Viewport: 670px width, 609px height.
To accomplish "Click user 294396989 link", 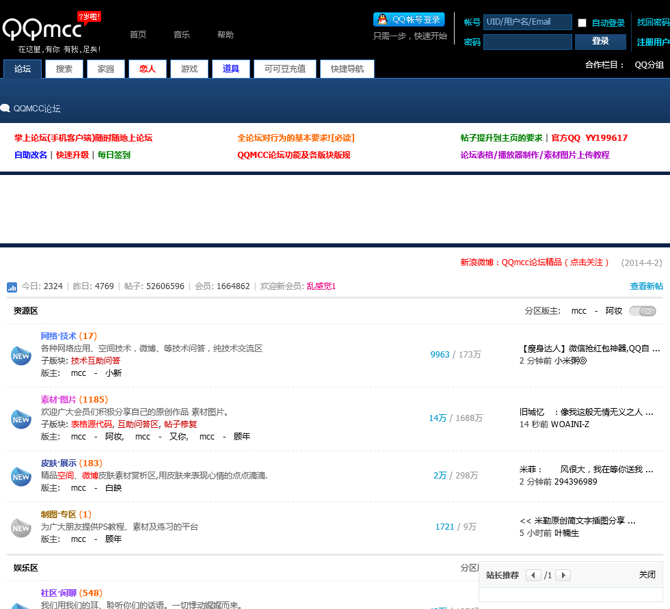I will click(x=576, y=482).
